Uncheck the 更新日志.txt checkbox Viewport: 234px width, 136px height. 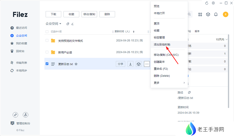(x=47, y=64)
